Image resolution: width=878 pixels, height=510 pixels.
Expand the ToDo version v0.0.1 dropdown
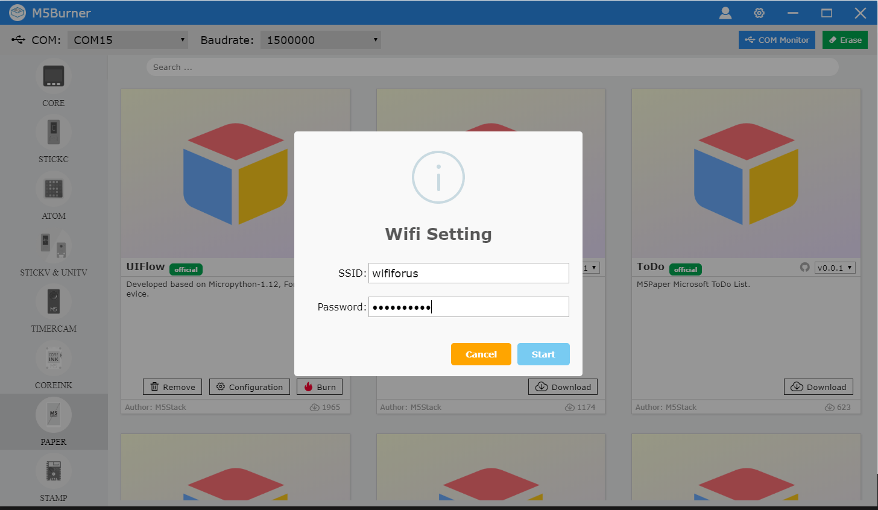coord(835,268)
